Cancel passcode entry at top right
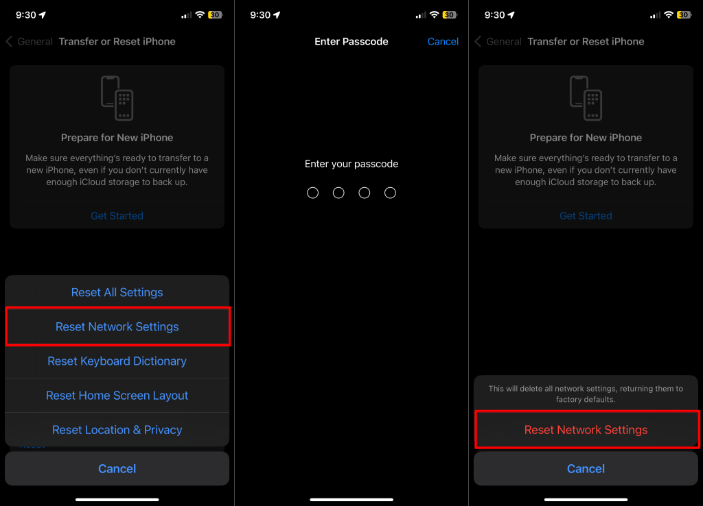The height and width of the screenshot is (506, 703). coord(443,42)
